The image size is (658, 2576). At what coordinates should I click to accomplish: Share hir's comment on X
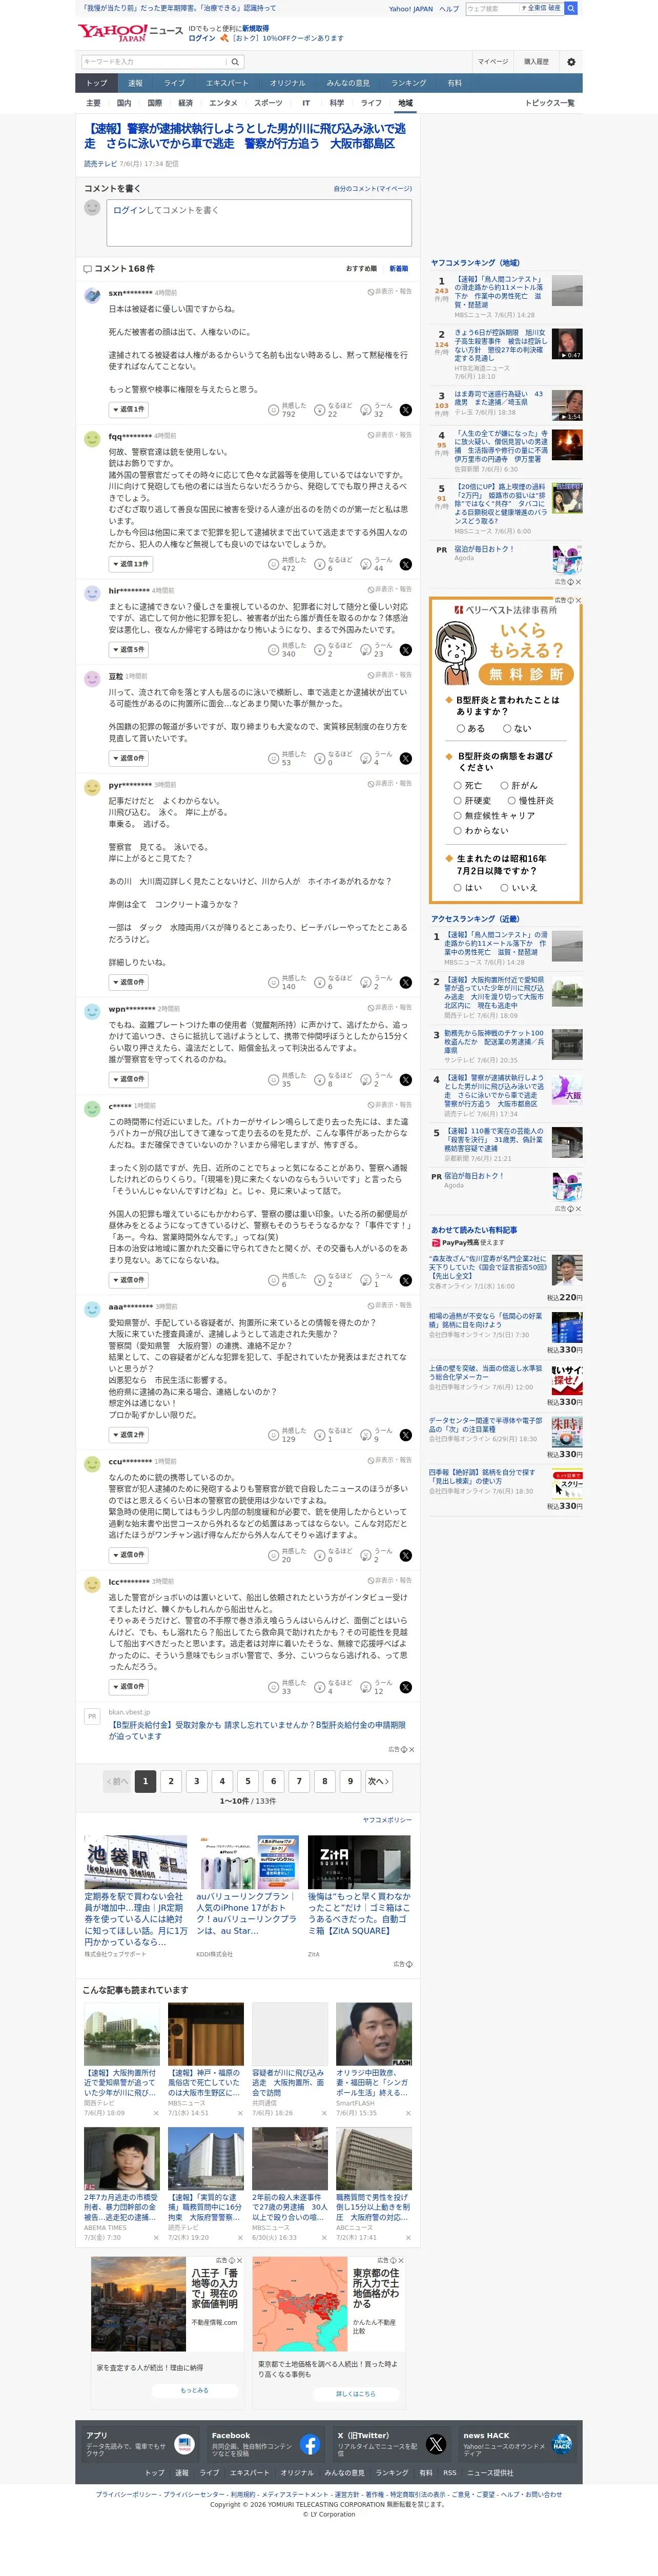click(x=405, y=649)
